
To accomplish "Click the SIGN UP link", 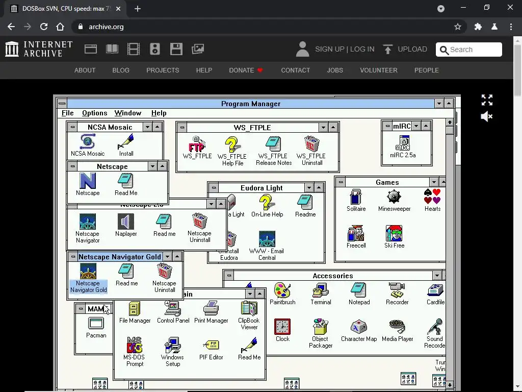I will (330, 49).
